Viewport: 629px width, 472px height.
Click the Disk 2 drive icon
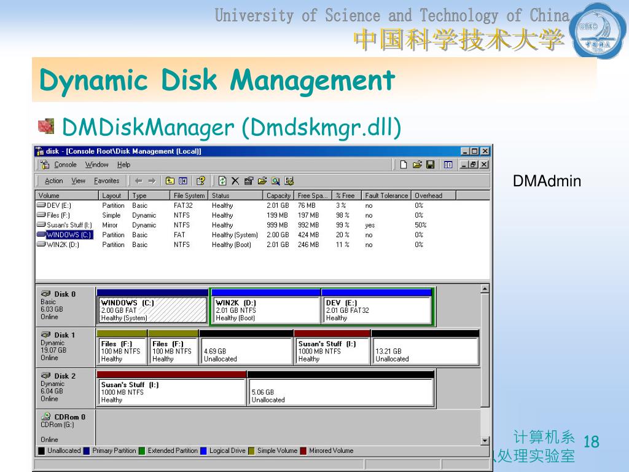pyautogui.click(x=46, y=376)
